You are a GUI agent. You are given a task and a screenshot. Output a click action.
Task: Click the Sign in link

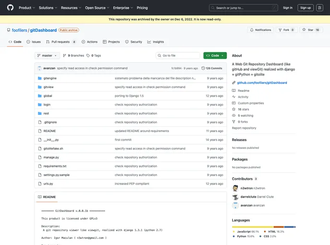pyautogui.click(x=288, y=8)
